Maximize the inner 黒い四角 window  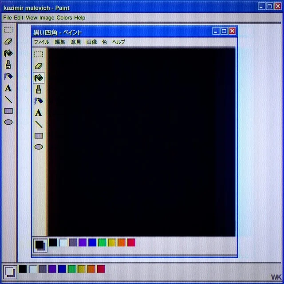pos(224,31)
